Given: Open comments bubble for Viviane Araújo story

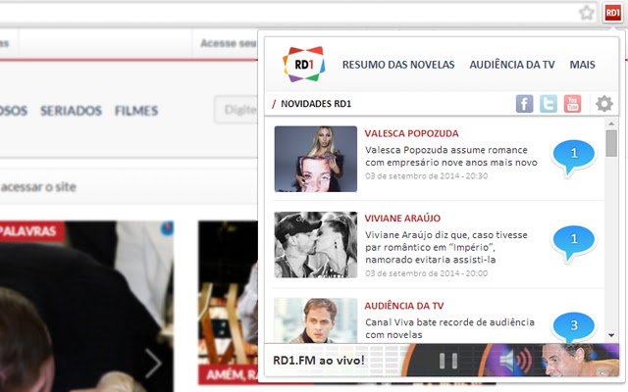Looking at the screenshot, I should [573, 243].
